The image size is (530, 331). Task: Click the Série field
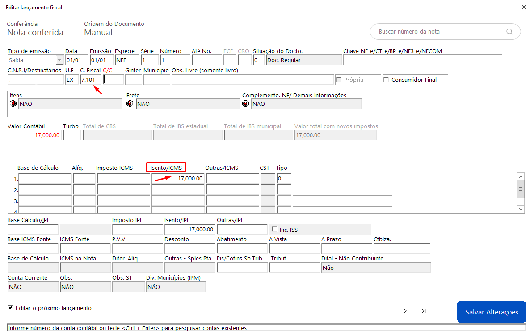(149, 60)
